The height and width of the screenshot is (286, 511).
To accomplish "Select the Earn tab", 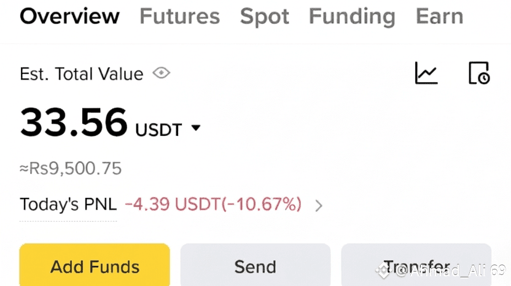I will coord(439,17).
